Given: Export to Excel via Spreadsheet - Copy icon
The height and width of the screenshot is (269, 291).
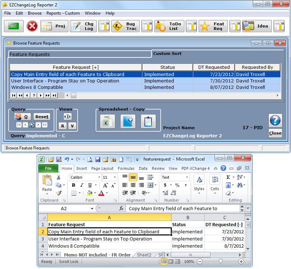Looking at the screenshot, I should click(107, 121).
